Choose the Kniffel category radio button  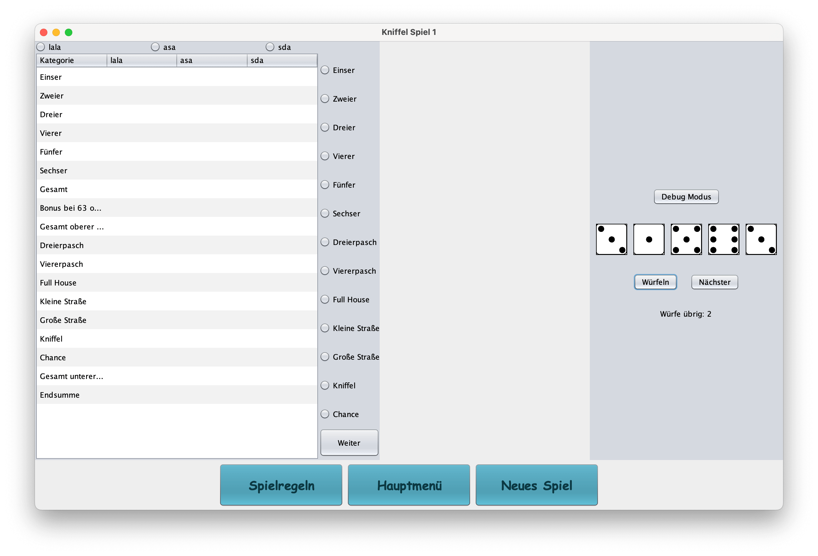point(325,385)
